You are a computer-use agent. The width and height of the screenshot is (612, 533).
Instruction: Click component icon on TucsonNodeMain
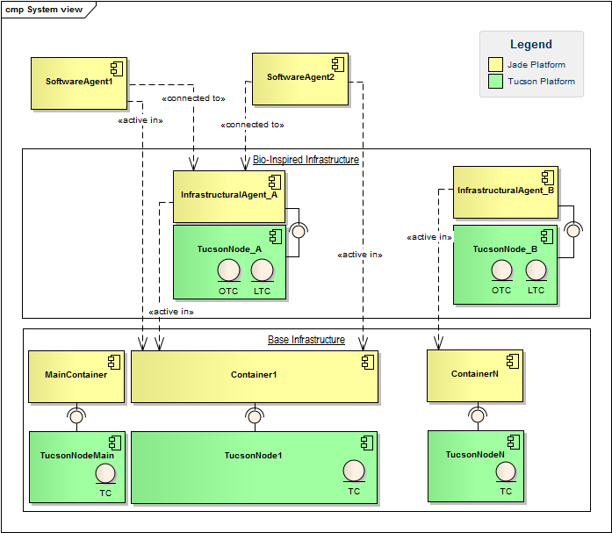[x=115, y=443]
